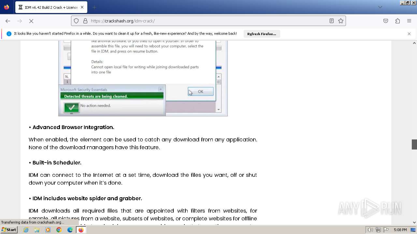
Task: Click OK button in IDM screenshot
Action: point(201,92)
